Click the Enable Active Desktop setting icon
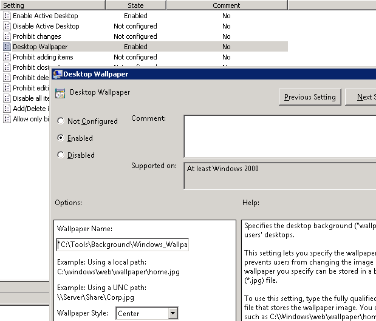This screenshot has height=321, width=376. tap(7, 16)
